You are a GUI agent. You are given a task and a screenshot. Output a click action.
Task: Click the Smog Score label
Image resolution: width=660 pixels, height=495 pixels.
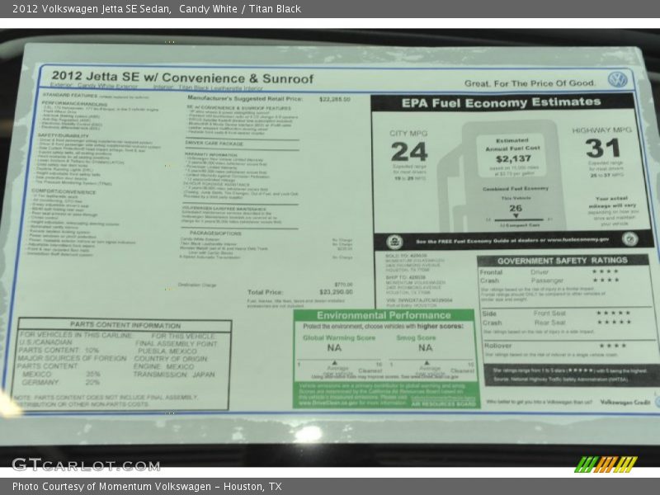[416, 337]
